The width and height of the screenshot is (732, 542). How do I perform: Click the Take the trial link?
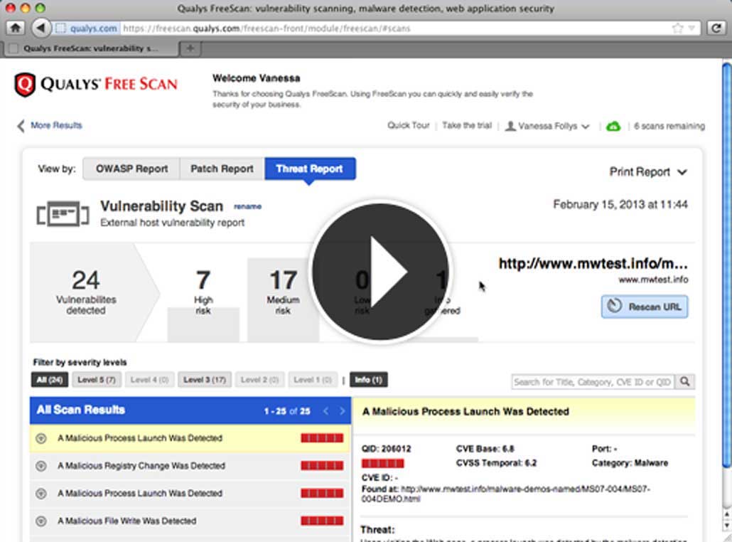(467, 126)
